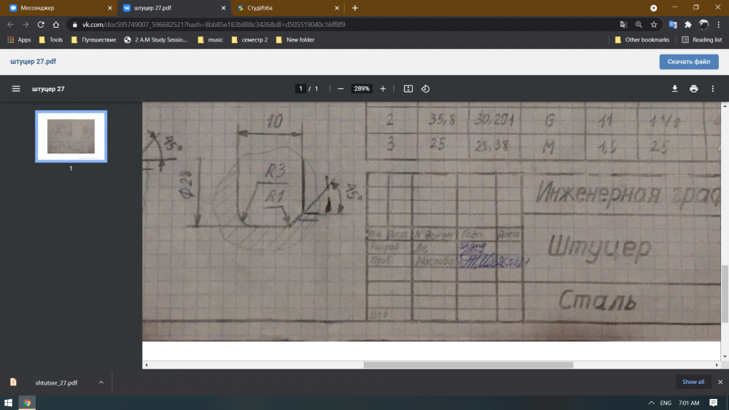This screenshot has width=729, height=410.
Task: Expand options for shtutser_27.pdf download
Action: [x=101, y=382]
